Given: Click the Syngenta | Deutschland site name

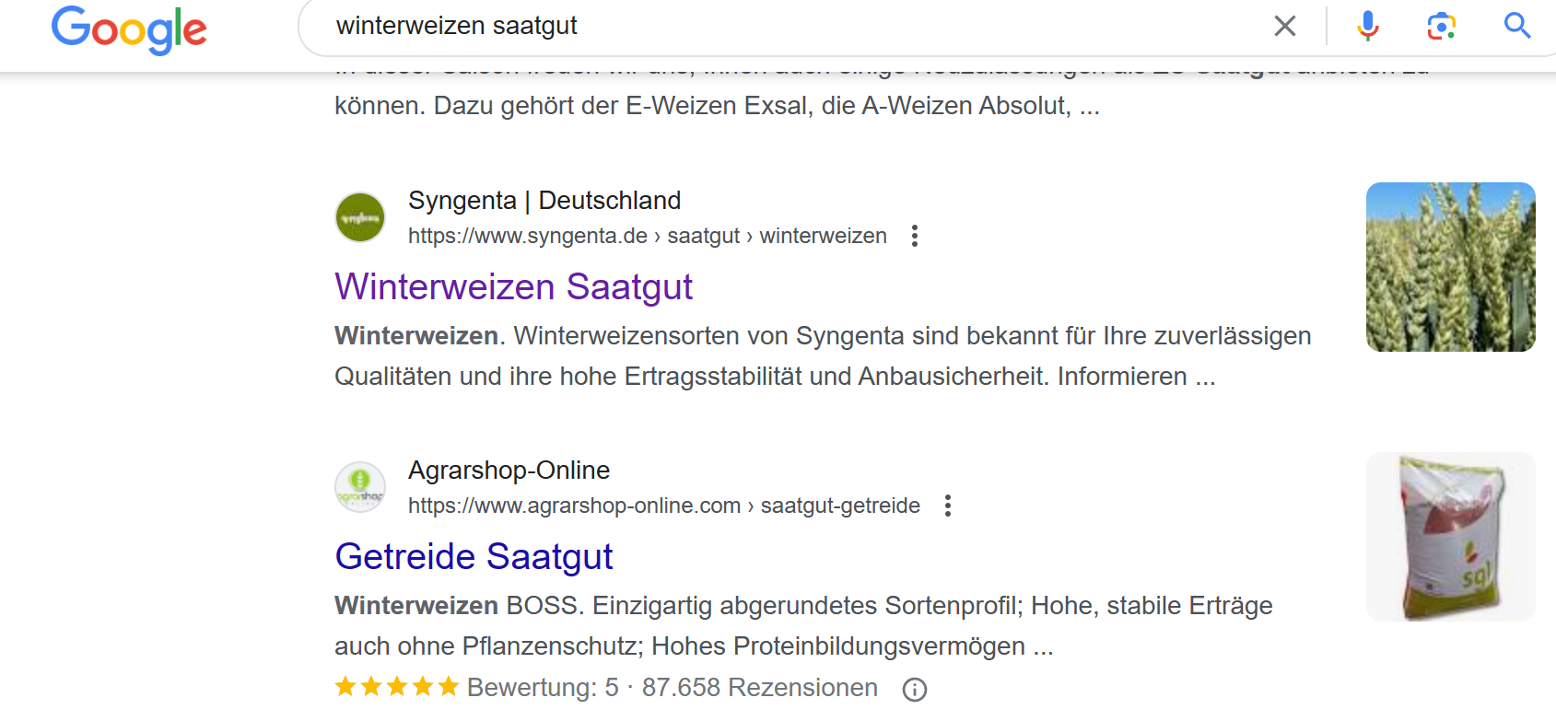Looking at the screenshot, I should pyautogui.click(x=544, y=201).
